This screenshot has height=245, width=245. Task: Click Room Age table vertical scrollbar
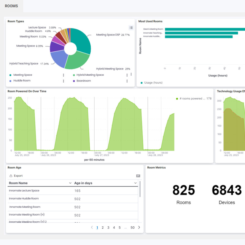[140, 189]
